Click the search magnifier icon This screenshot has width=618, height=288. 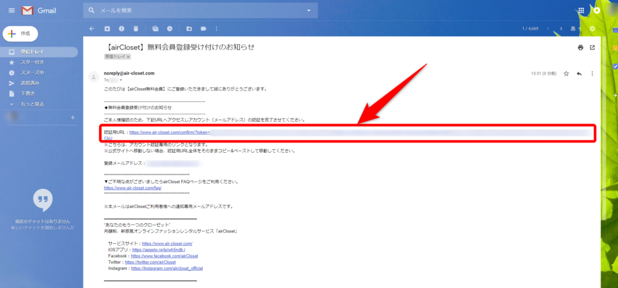click(92, 11)
